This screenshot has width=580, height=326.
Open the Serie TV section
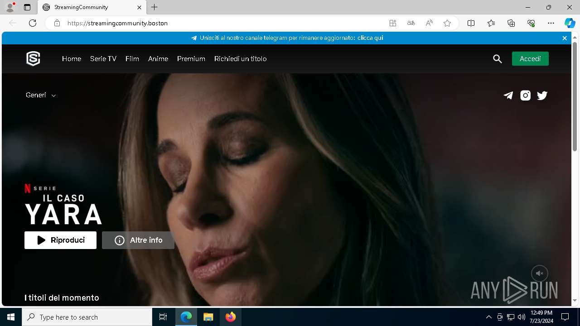click(x=103, y=59)
